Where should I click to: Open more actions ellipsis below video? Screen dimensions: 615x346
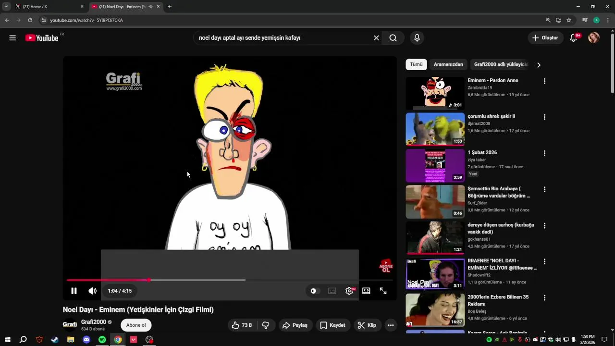[391, 325]
